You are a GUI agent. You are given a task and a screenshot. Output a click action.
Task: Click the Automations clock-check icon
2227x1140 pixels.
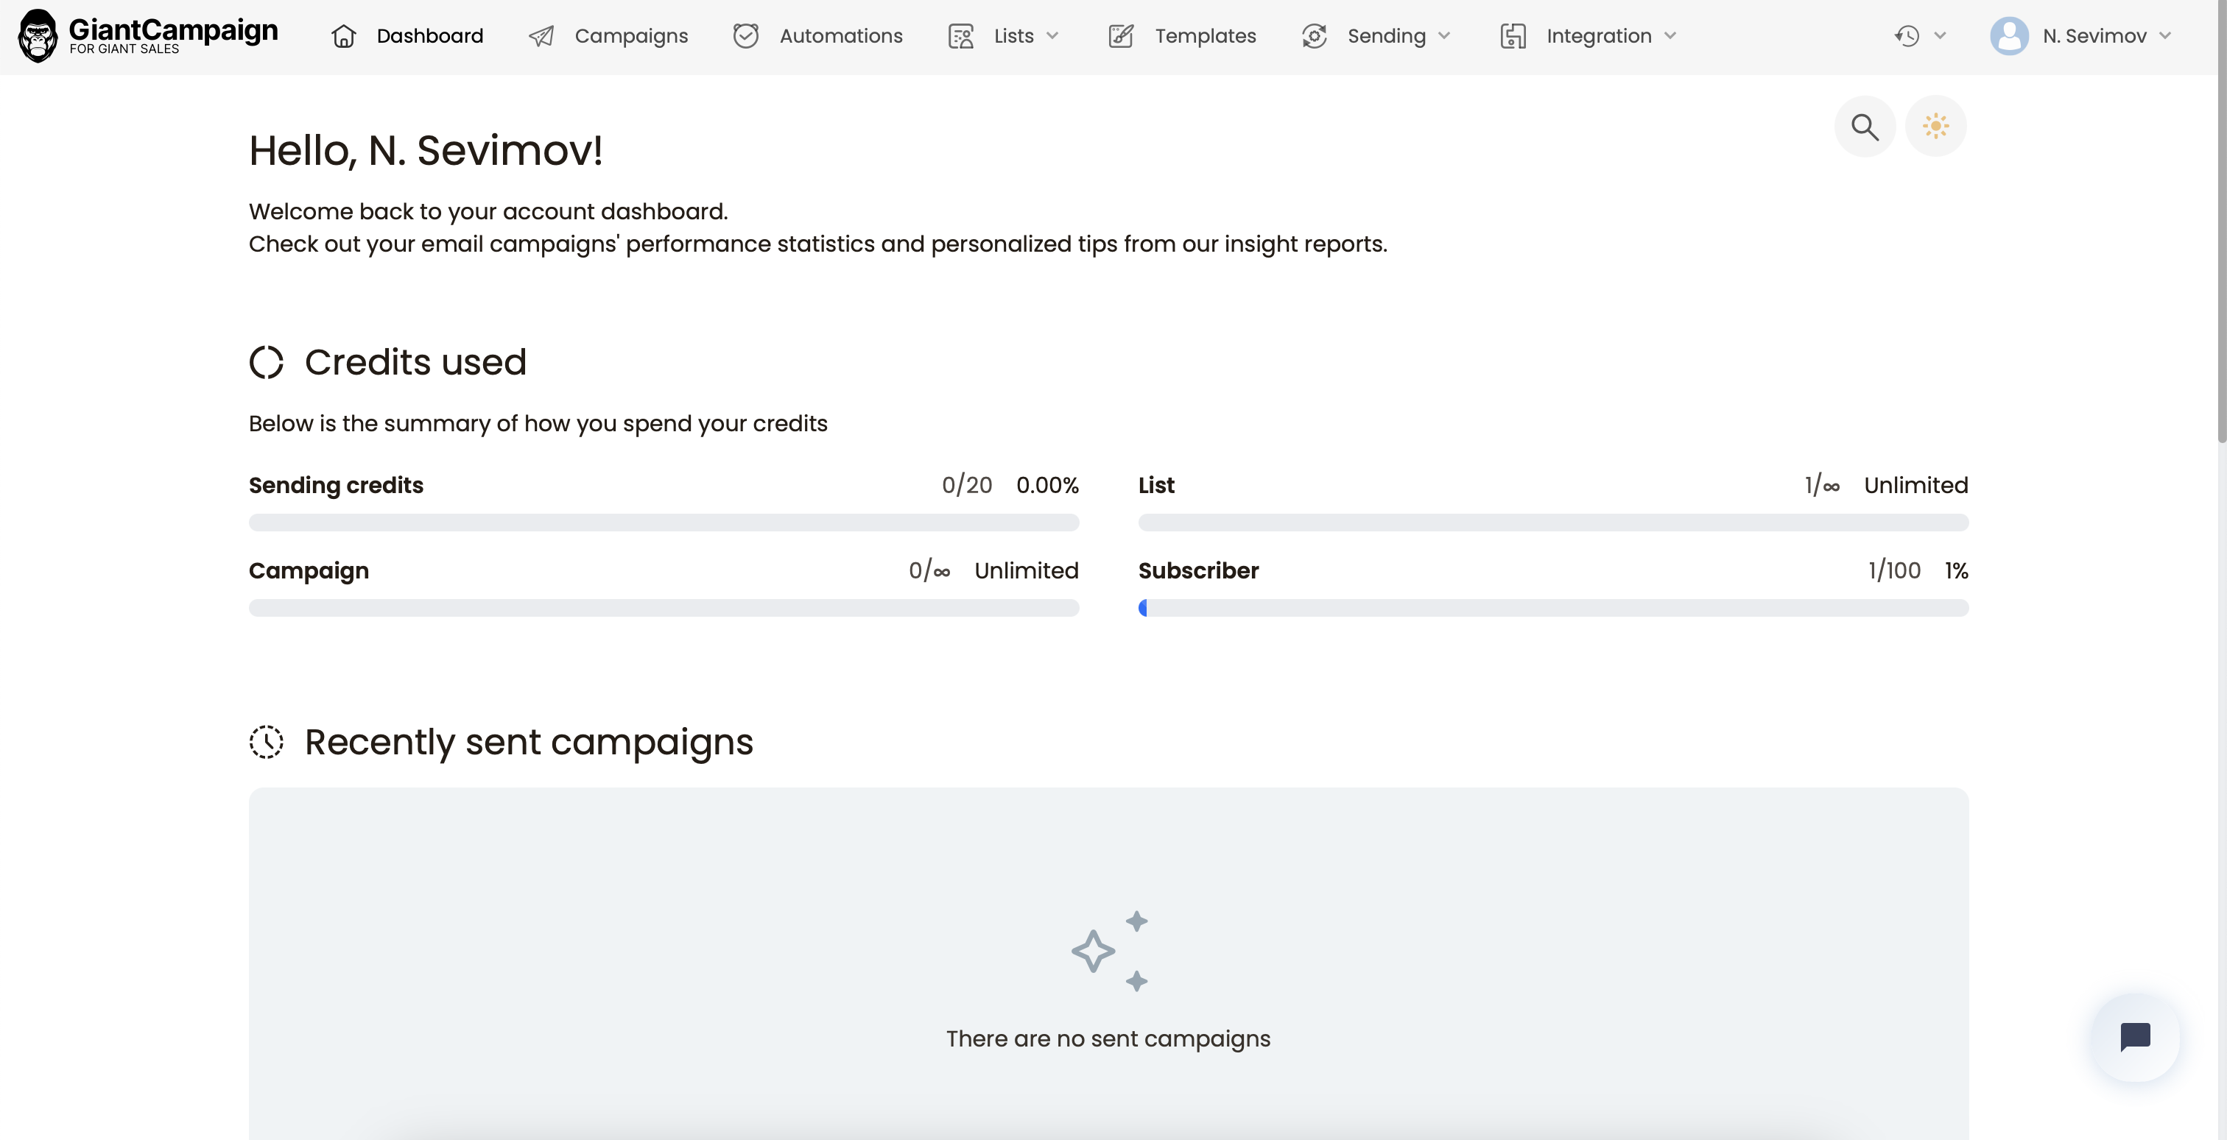(x=746, y=36)
